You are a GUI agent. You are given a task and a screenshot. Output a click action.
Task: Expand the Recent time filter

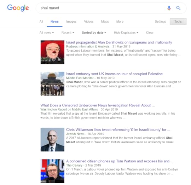pyautogui.click(x=68, y=33)
